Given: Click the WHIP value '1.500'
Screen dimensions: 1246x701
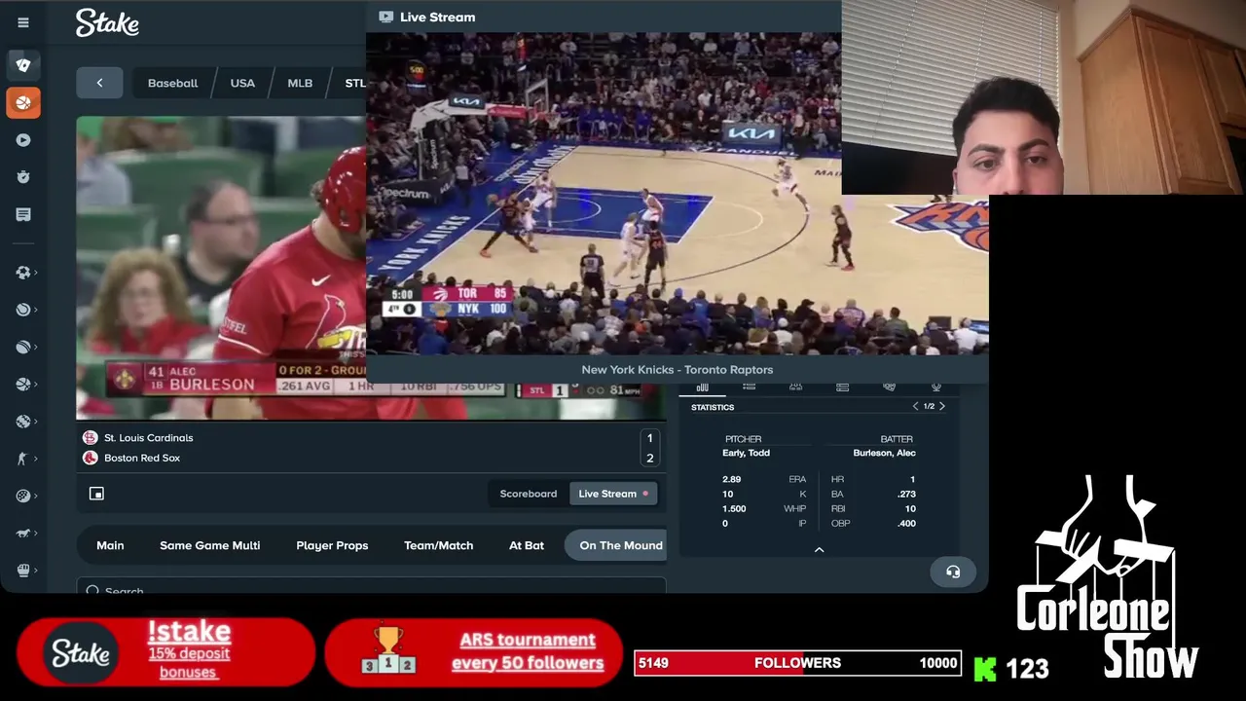Looking at the screenshot, I should 734,508.
